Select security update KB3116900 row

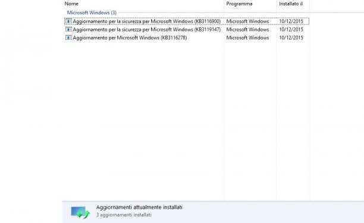[x=187, y=21]
